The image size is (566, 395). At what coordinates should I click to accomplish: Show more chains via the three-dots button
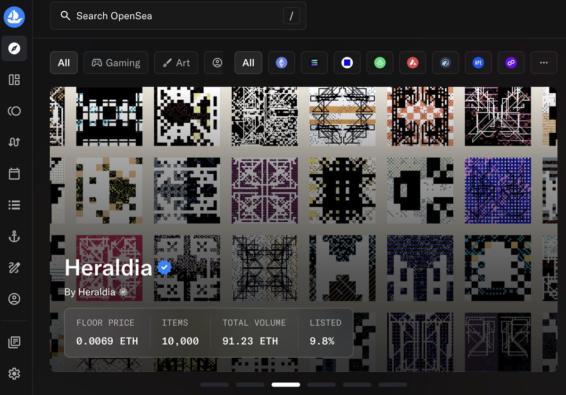[x=544, y=63]
